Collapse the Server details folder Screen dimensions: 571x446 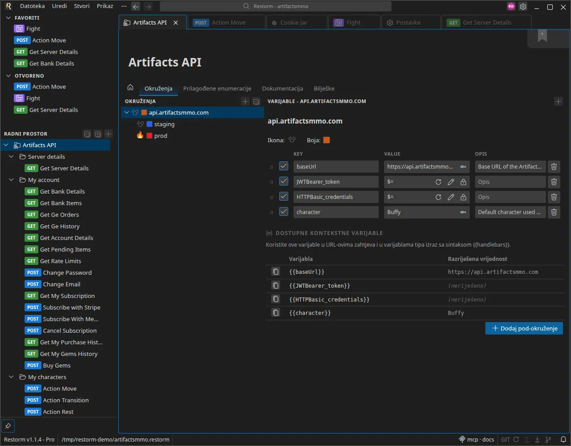(x=12, y=157)
